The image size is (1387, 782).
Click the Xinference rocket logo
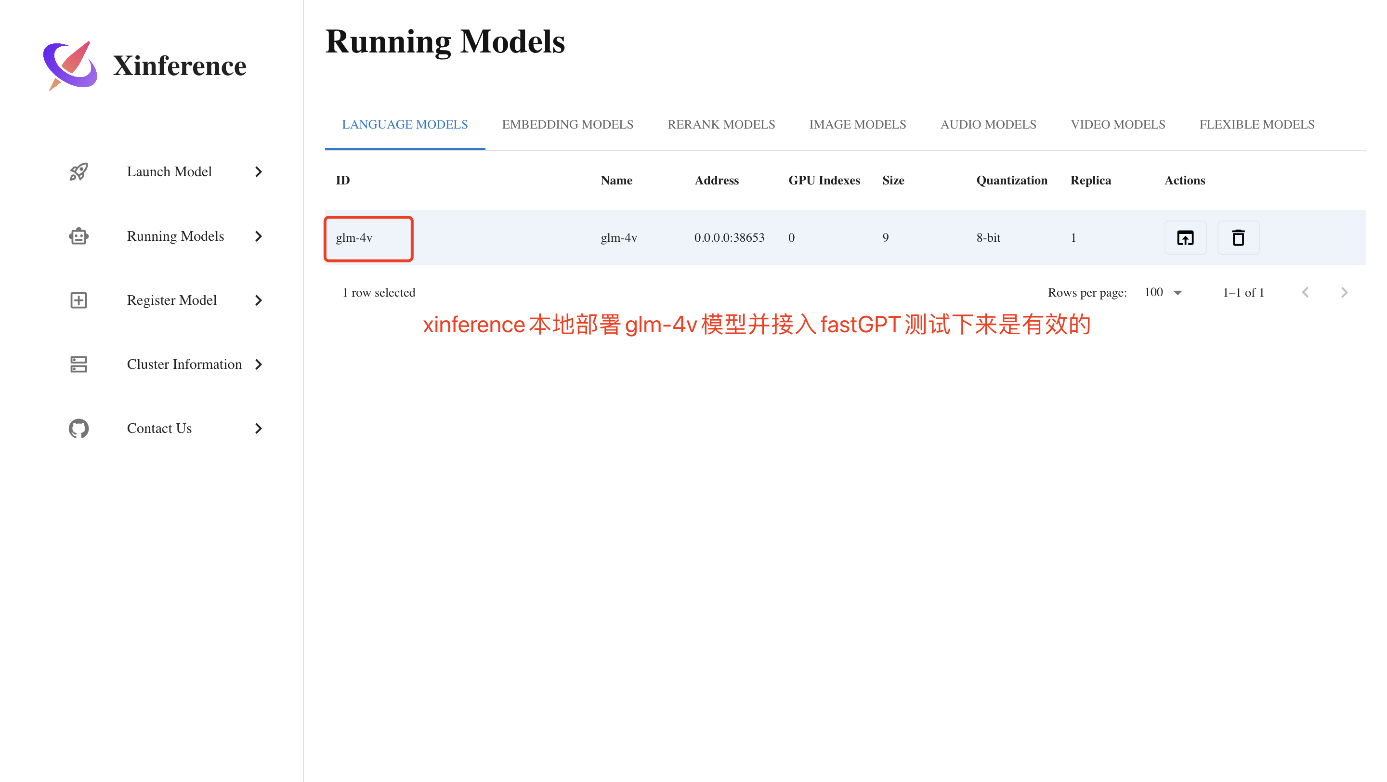[x=70, y=65]
